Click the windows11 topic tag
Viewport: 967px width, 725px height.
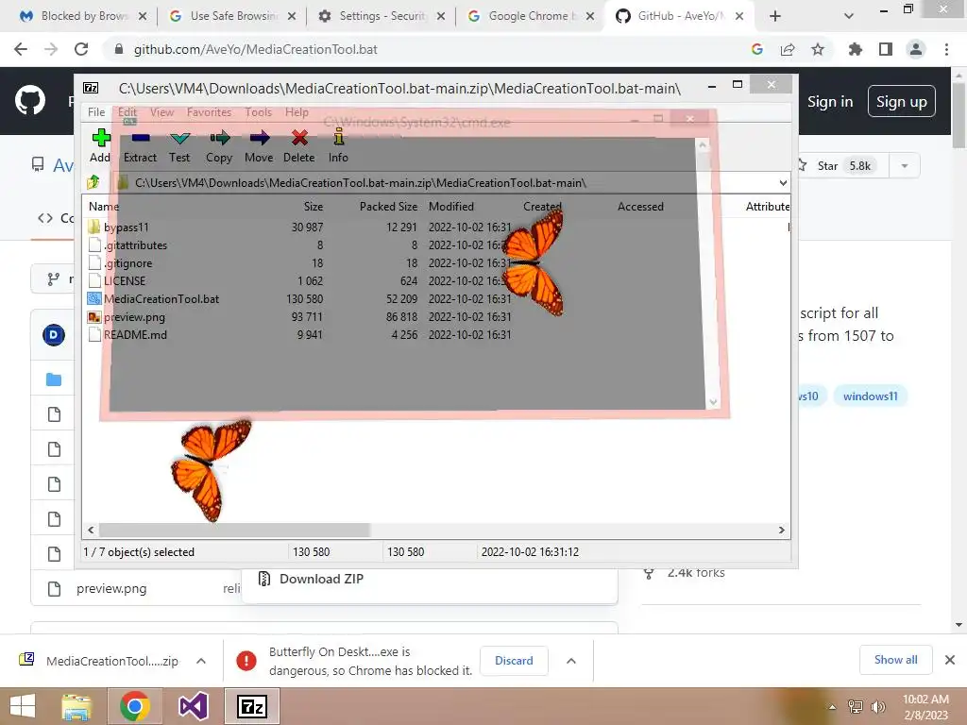[870, 396]
